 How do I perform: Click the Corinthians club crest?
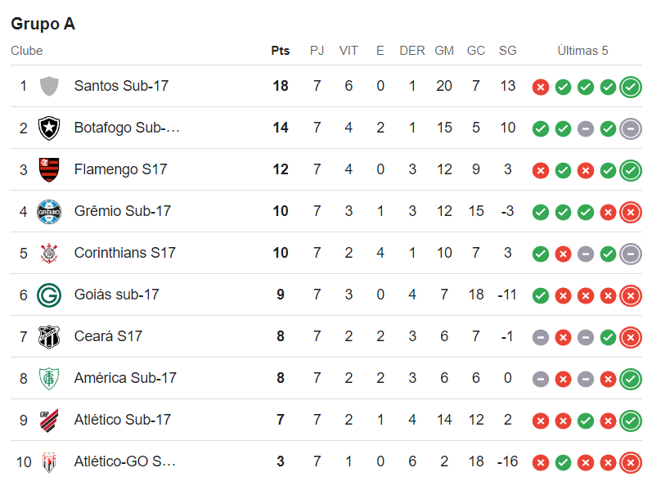click(49, 253)
